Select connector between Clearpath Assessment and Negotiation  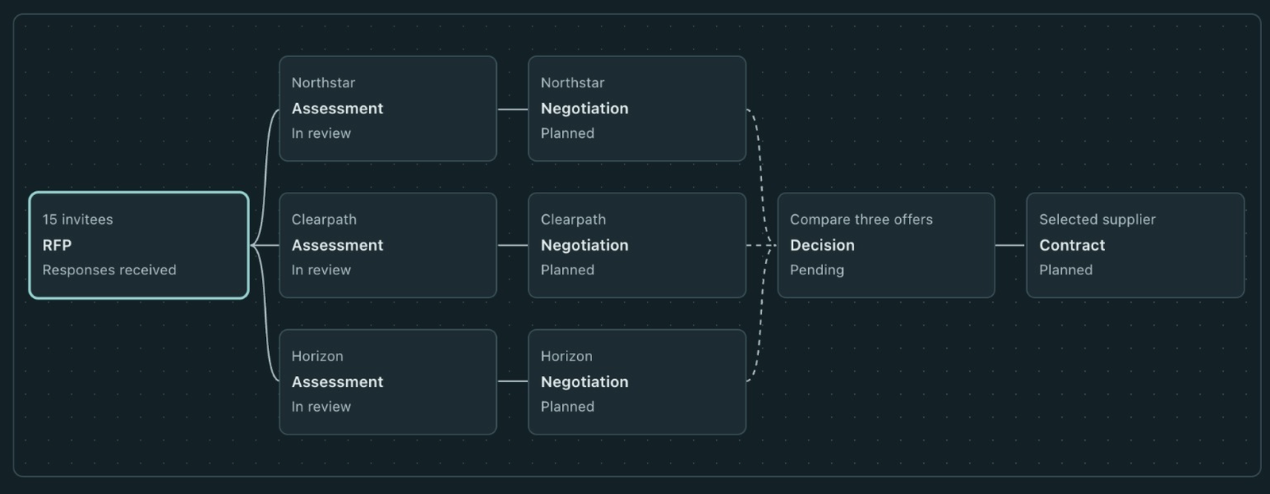click(513, 245)
